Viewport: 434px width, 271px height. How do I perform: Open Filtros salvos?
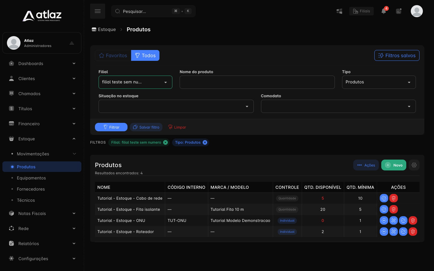tap(397, 55)
